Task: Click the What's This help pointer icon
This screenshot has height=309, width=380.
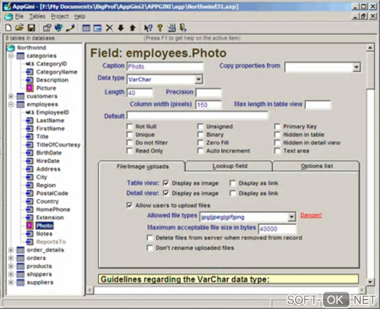Action: pos(148,28)
